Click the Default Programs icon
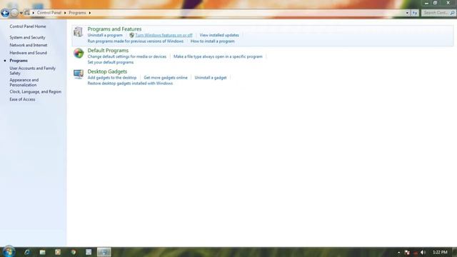 click(79, 54)
